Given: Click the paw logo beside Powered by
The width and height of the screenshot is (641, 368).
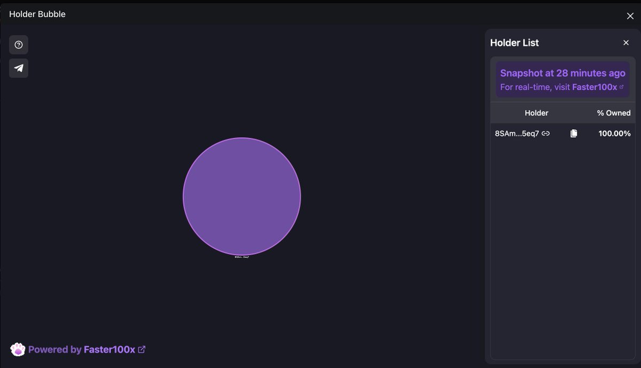Looking at the screenshot, I should point(18,349).
